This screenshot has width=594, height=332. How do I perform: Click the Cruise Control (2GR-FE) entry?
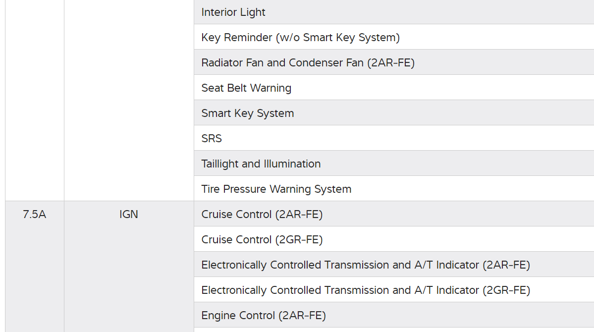262,240
